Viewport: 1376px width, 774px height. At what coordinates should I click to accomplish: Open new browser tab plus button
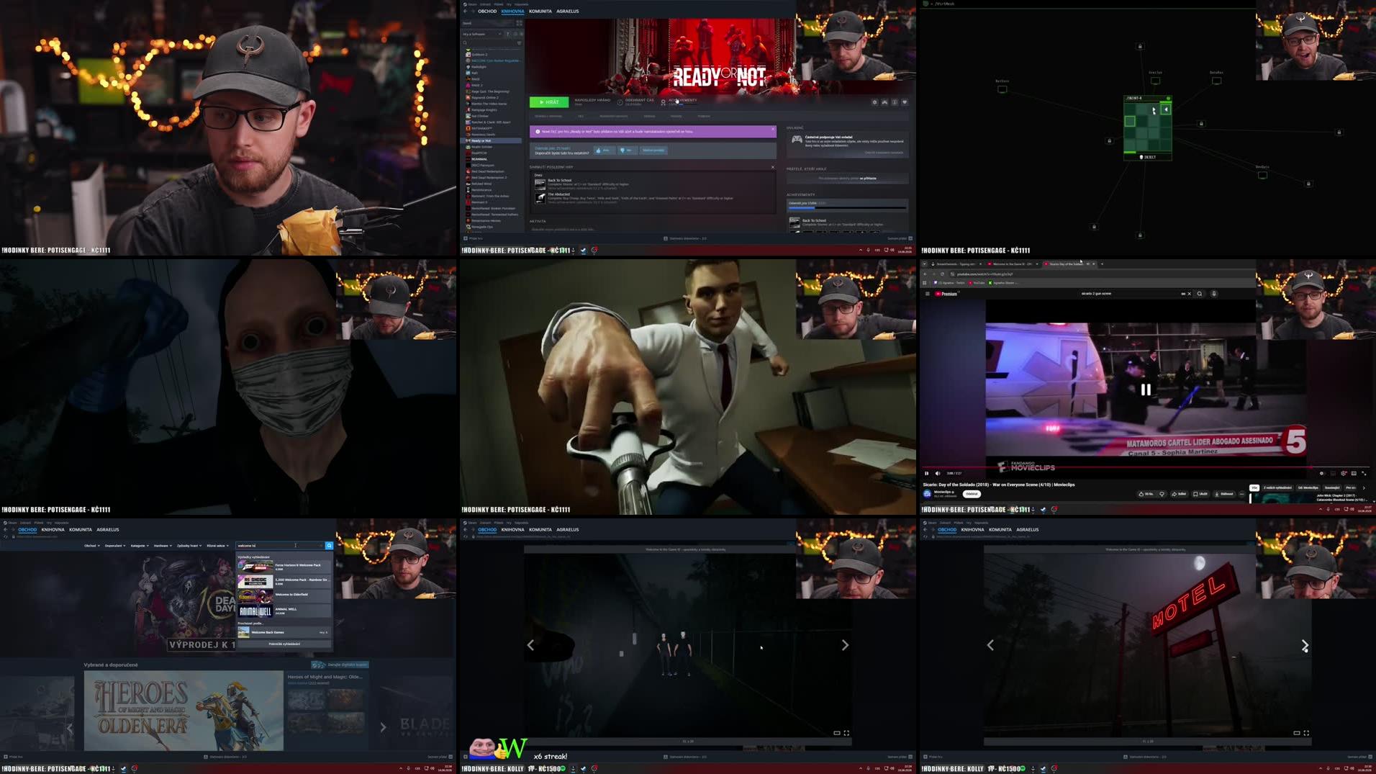point(1102,264)
